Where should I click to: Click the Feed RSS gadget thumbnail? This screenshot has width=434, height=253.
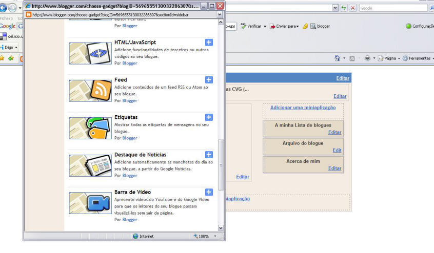click(x=90, y=91)
